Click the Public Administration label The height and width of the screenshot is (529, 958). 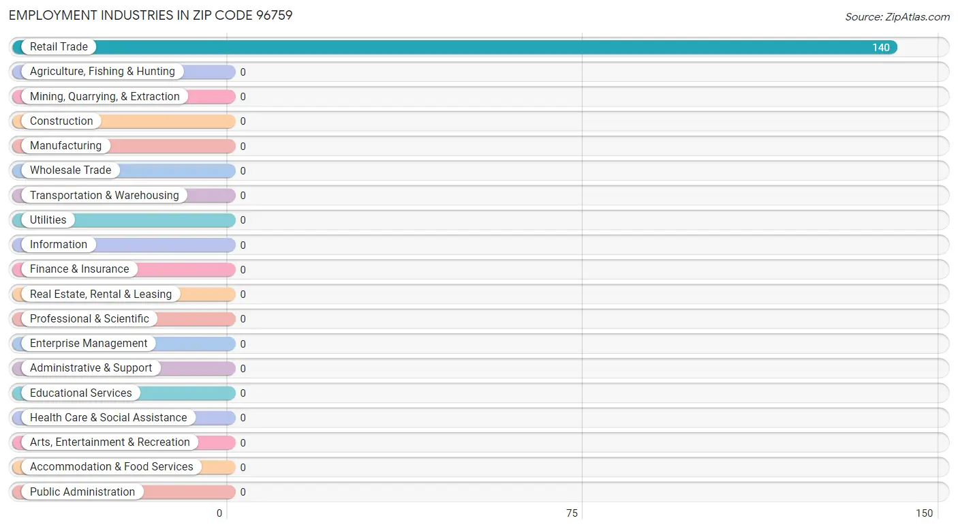pos(82,492)
